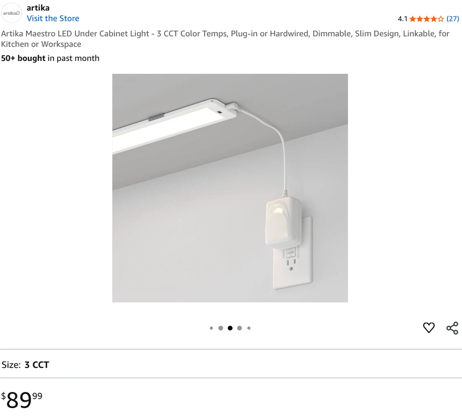
Task: Click the artika circular brand logo
Action: point(12,13)
